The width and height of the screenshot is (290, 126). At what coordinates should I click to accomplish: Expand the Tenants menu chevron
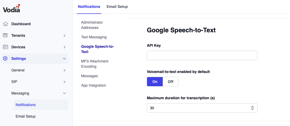click(x=64, y=35)
